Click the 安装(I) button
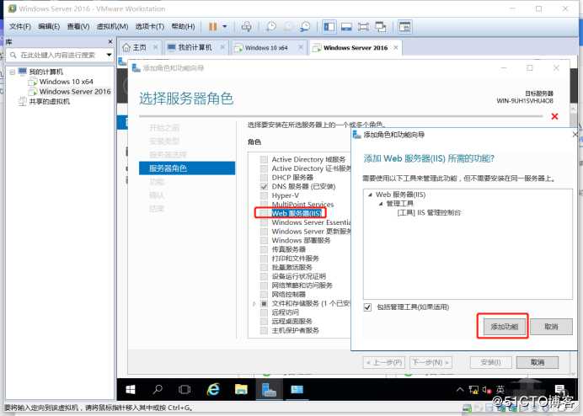Screen dimensions: 583x416 point(491,362)
